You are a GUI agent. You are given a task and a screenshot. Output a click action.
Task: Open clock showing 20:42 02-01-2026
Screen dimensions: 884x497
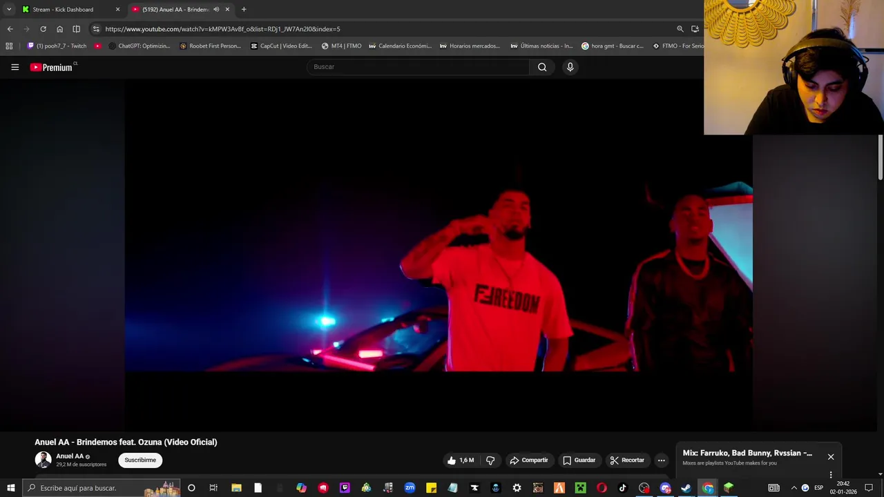tap(843, 488)
